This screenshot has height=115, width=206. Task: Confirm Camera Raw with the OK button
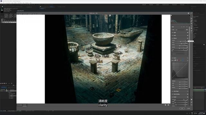[182, 108]
